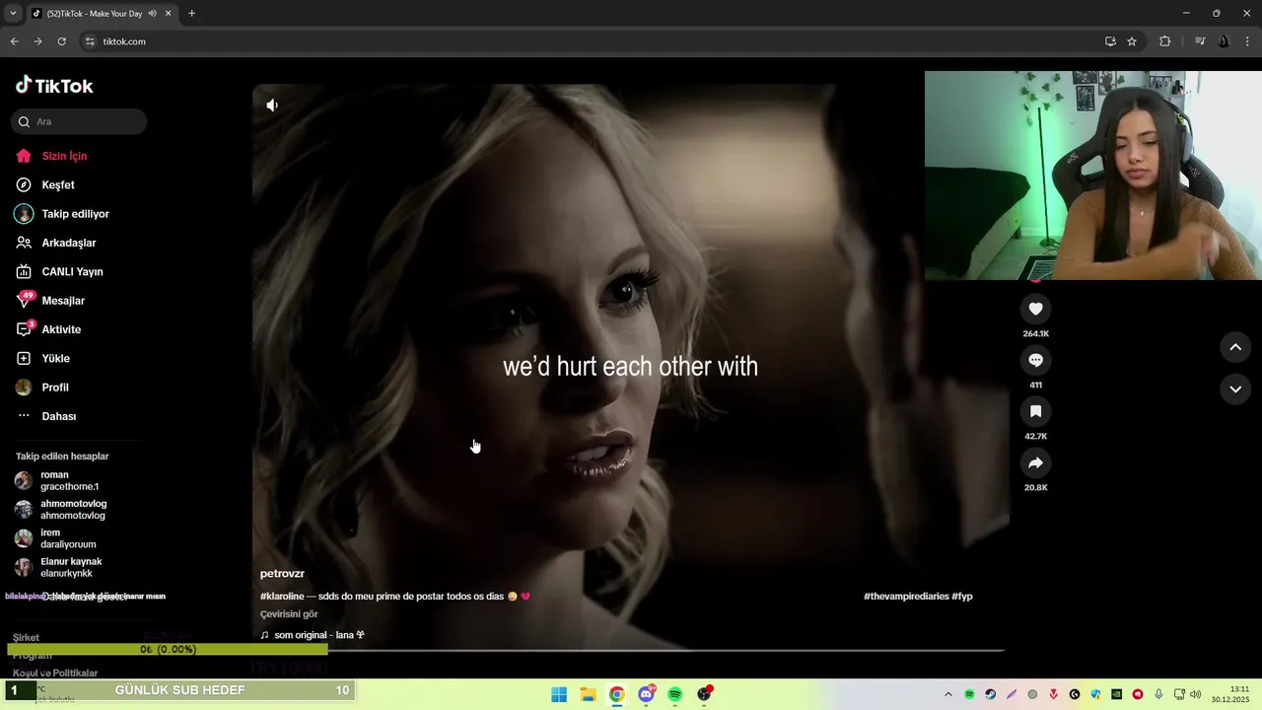Click the #klaroline hashtag
1262x710 pixels.
(x=281, y=597)
